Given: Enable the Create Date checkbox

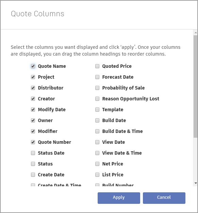Looking at the screenshot, I should click(x=33, y=175).
